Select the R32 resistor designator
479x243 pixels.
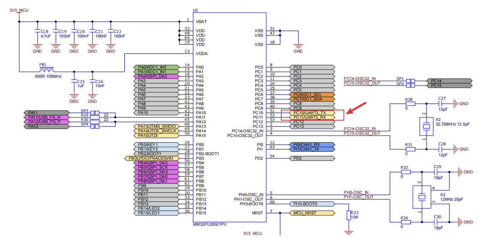(404, 168)
